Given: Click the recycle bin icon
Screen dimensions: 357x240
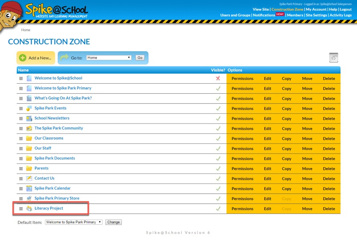Looking at the screenshot, I should pyautogui.click(x=334, y=58).
